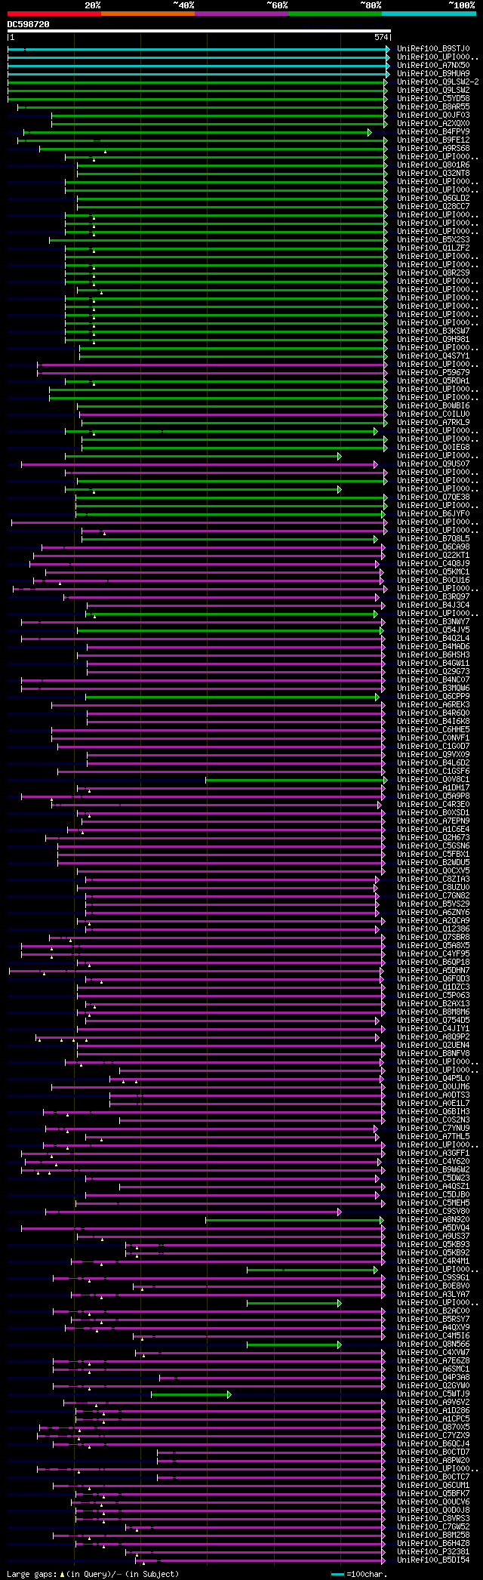Click hit name UniRef100_A7EPN9
The image size is (483, 1580).
(x=433, y=821)
